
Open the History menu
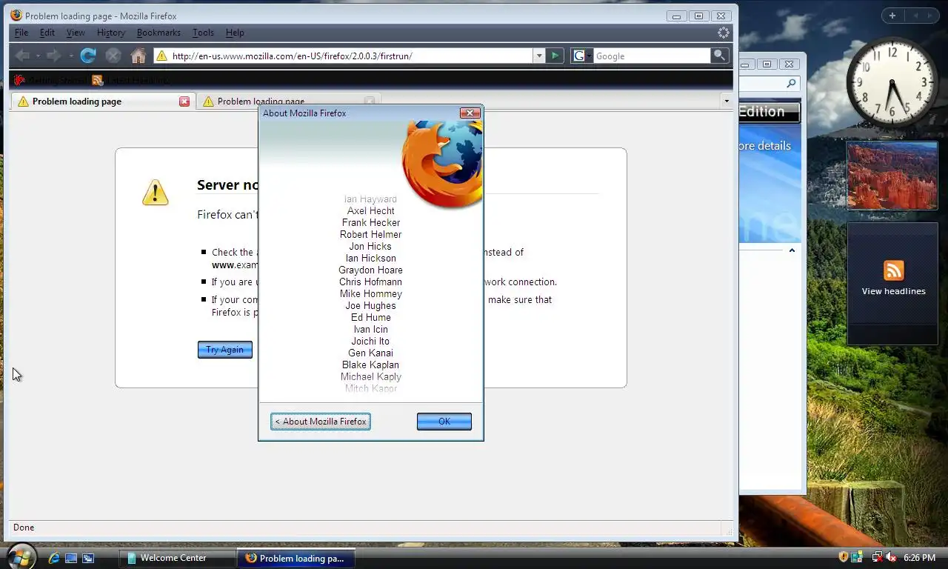point(111,33)
